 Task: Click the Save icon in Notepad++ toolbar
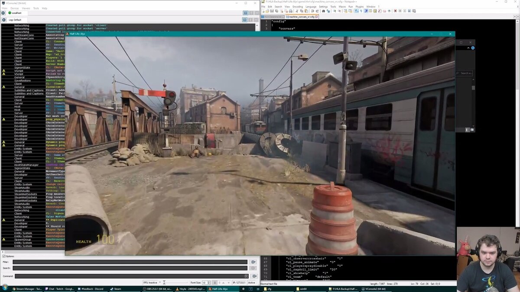click(272, 11)
